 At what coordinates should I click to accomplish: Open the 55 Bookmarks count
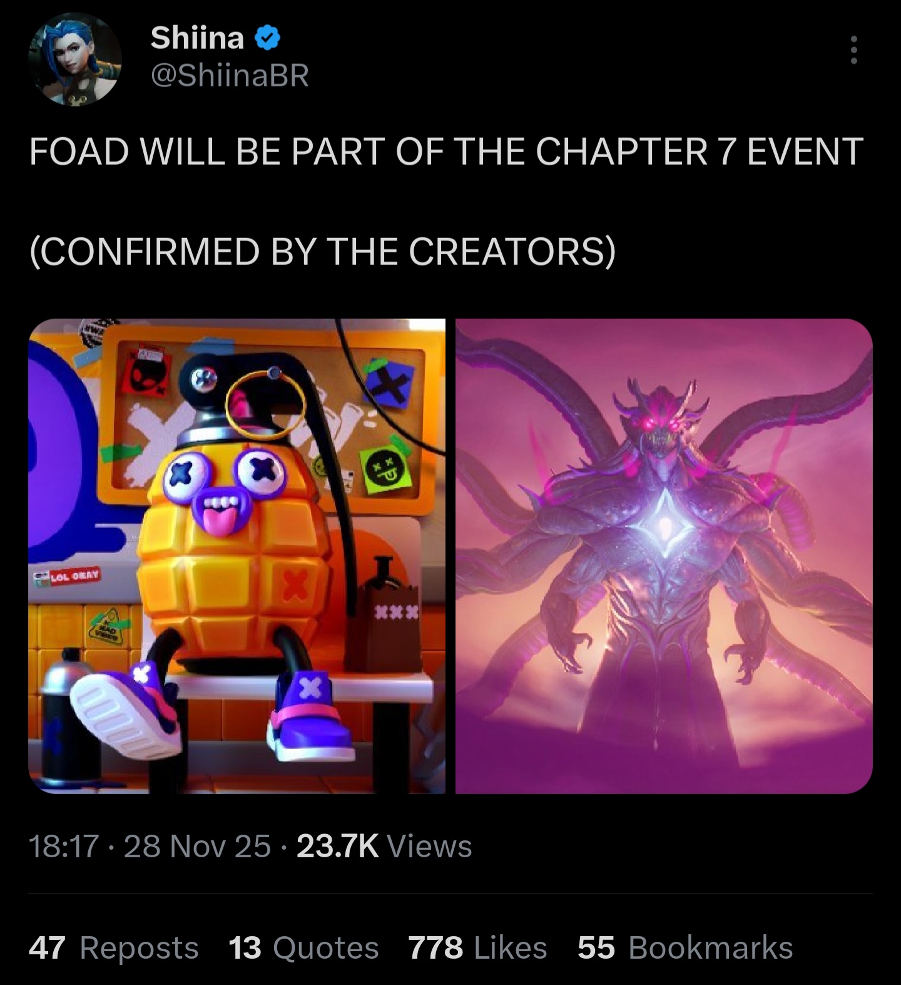coord(685,947)
